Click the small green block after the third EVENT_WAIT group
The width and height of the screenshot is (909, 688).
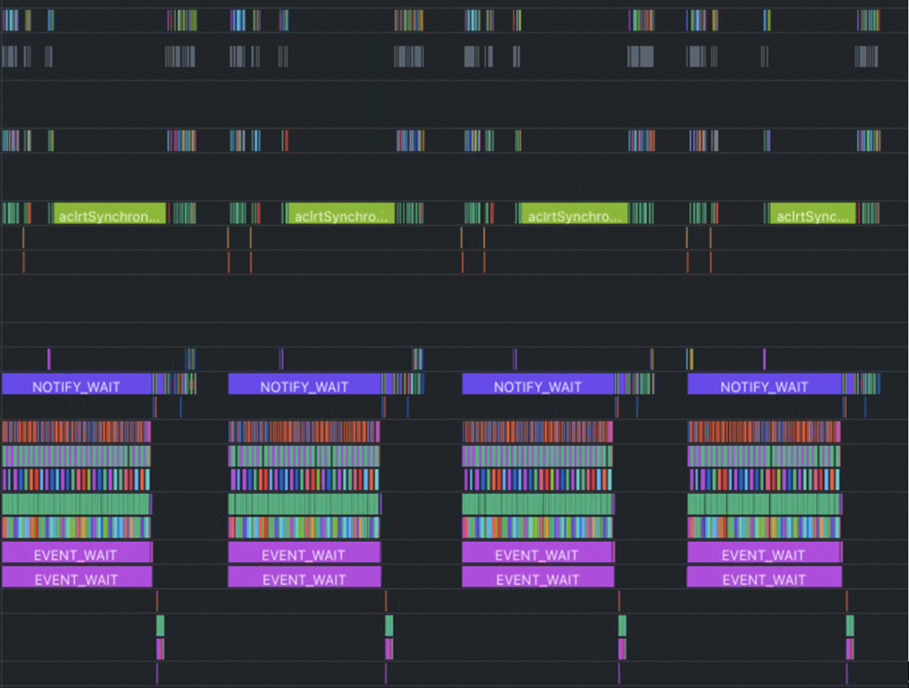[x=622, y=626]
